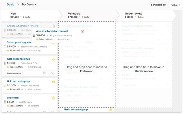Open Basic account signup deal
Image resolution: width=183 pixels, height=114 pixels.
[x=76, y=109]
